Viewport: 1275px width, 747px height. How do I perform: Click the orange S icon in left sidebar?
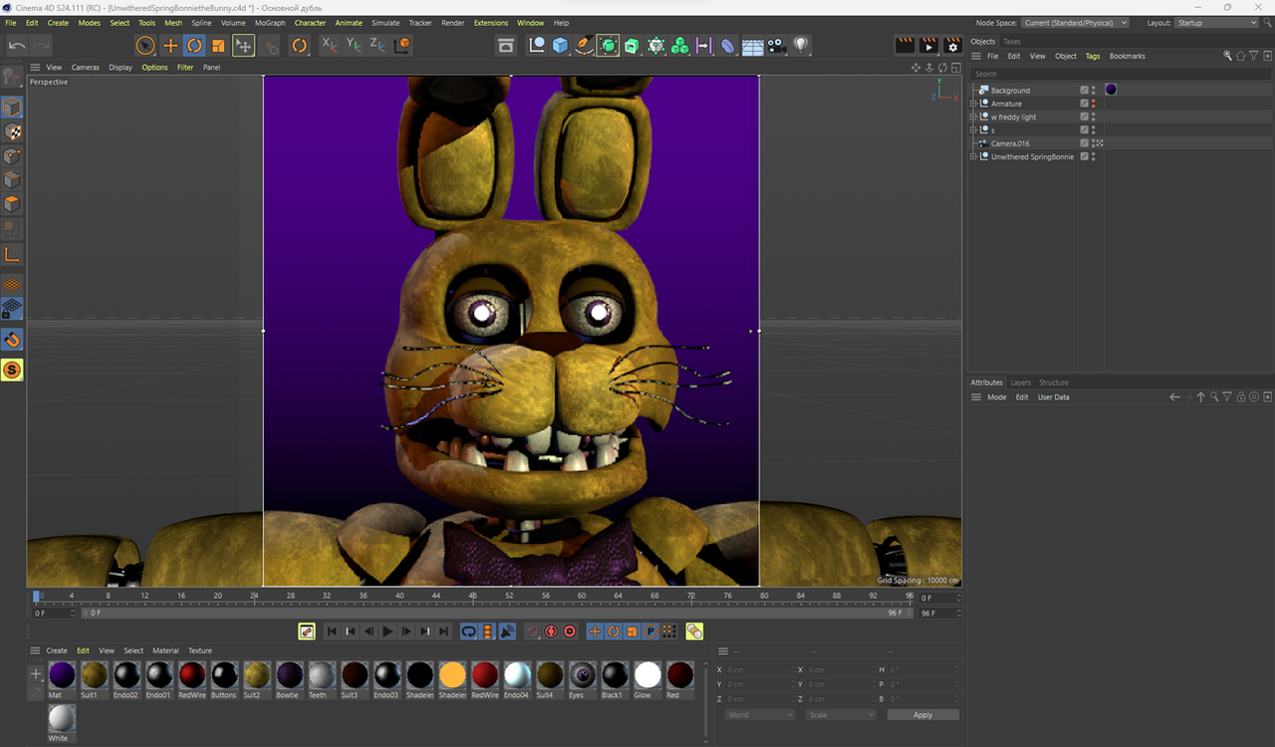tap(12, 371)
